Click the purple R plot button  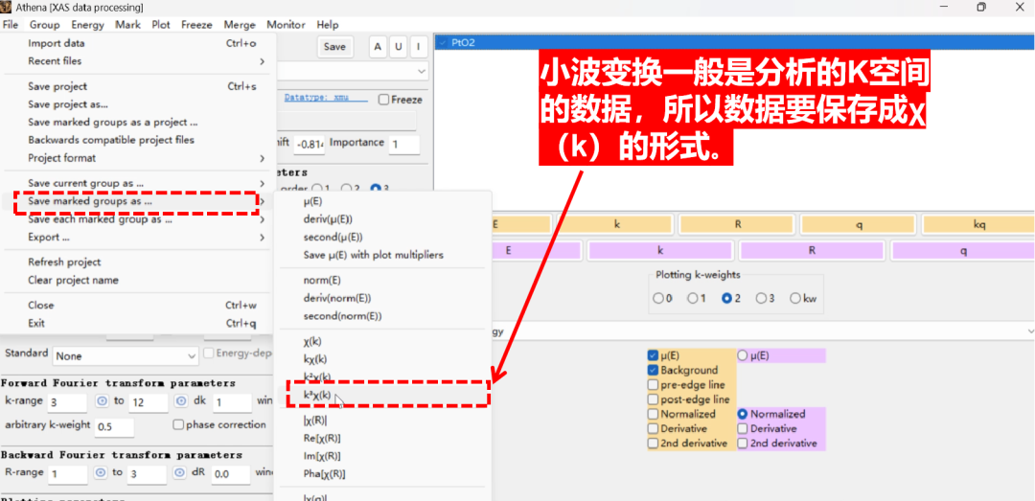812,251
